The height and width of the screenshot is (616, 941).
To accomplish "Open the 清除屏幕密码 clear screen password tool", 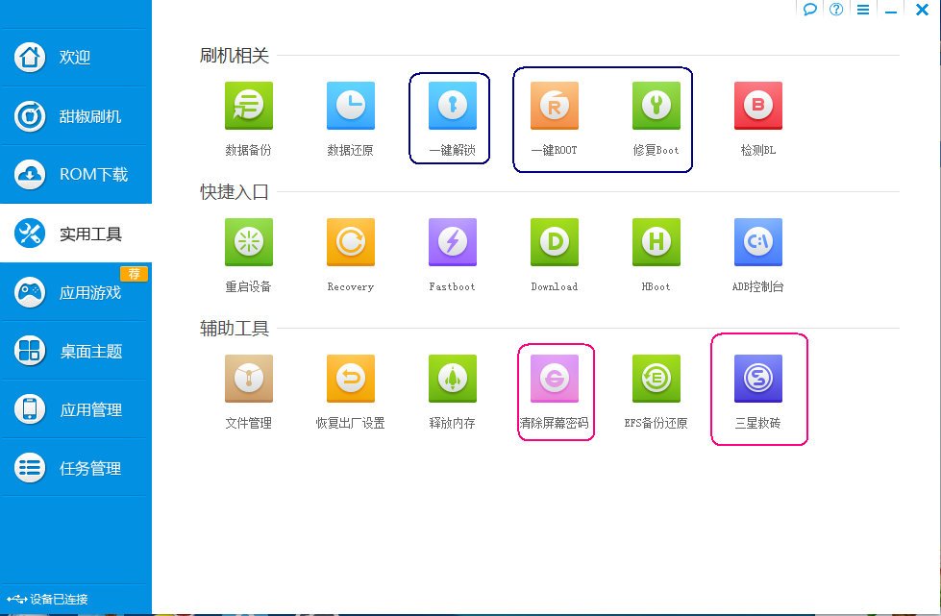I will 555,379.
